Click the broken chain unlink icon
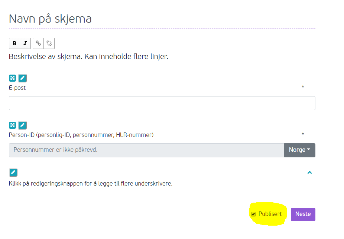The height and width of the screenshot is (239, 344). coord(49,43)
